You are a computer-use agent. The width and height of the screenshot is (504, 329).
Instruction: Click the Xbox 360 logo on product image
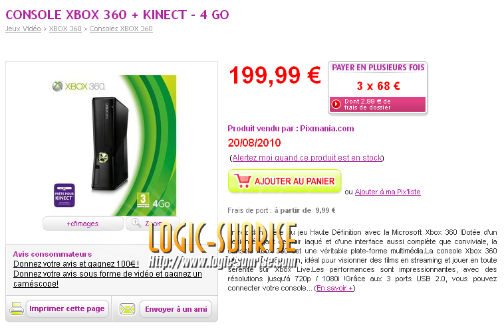click(x=78, y=86)
